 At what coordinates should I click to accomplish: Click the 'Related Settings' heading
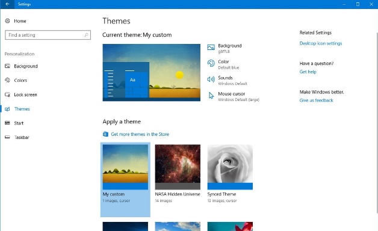pyautogui.click(x=315, y=32)
